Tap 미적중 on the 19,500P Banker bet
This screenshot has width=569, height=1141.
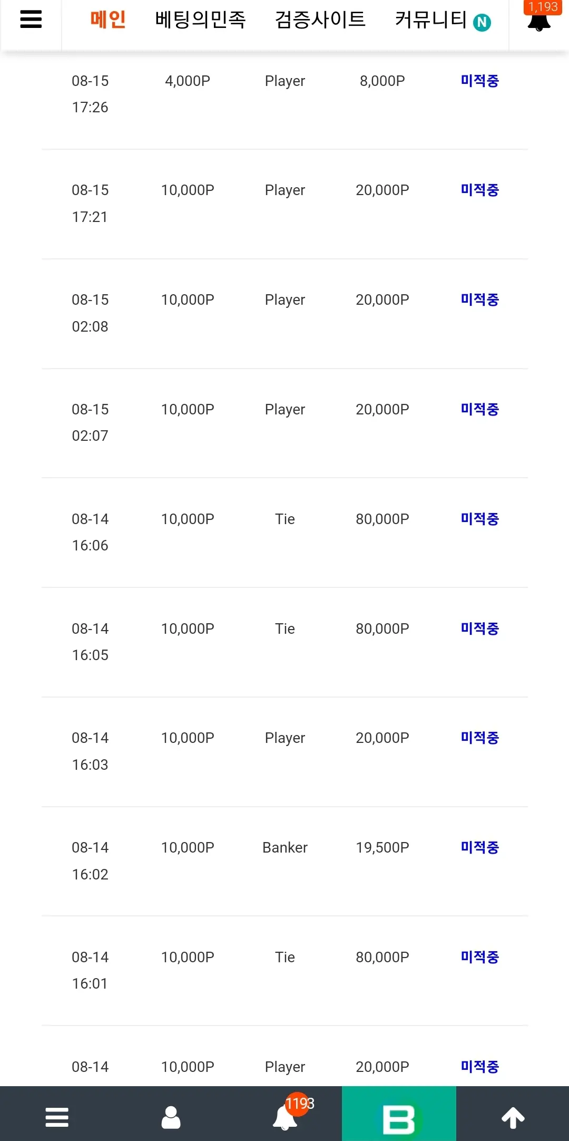click(480, 847)
